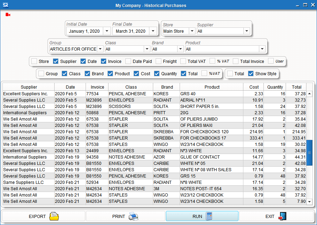Screen dimensions: 317x225
Task: Toggle the Date checkbox
Action: pos(83,61)
